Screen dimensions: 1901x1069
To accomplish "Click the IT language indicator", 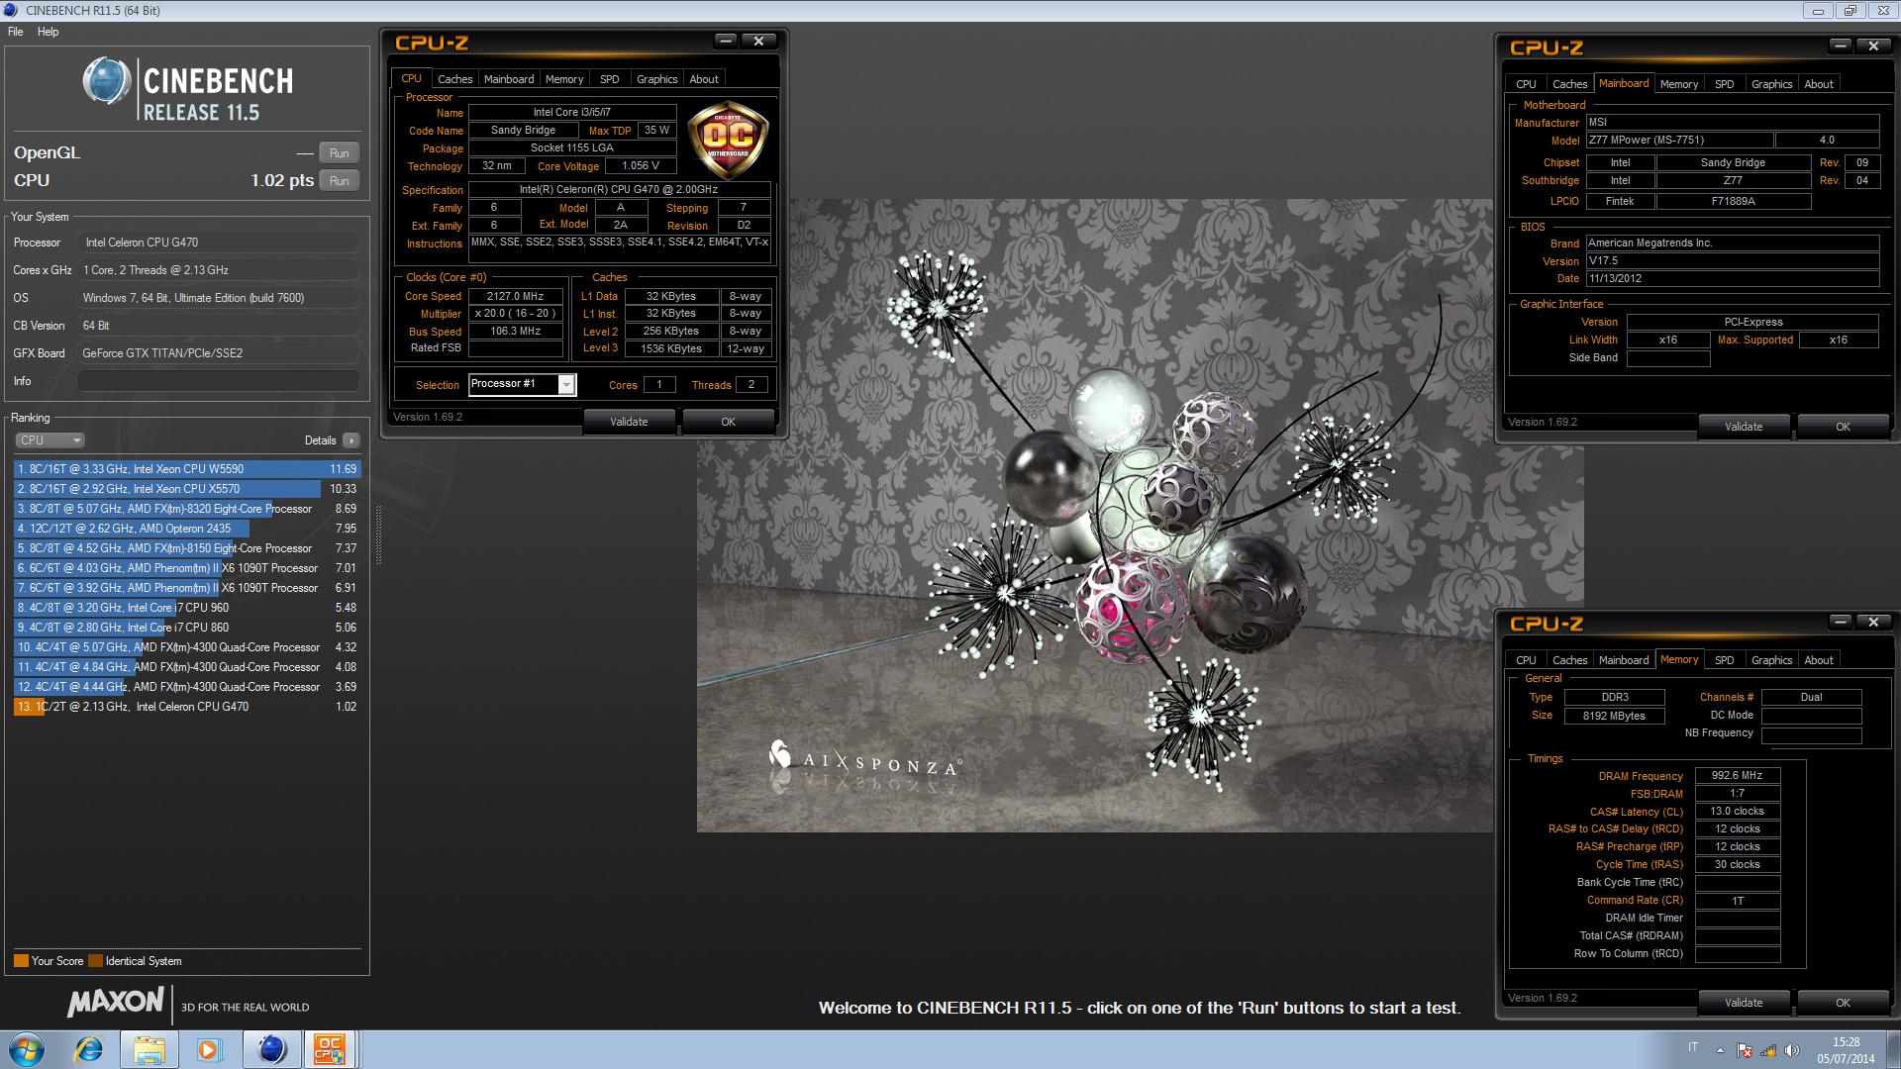I will tap(1693, 1047).
